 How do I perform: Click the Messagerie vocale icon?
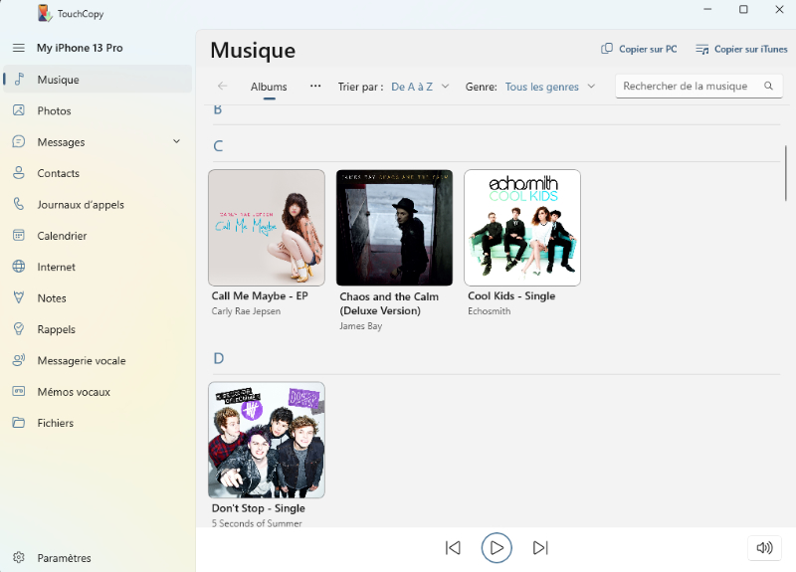coord(19,360)
